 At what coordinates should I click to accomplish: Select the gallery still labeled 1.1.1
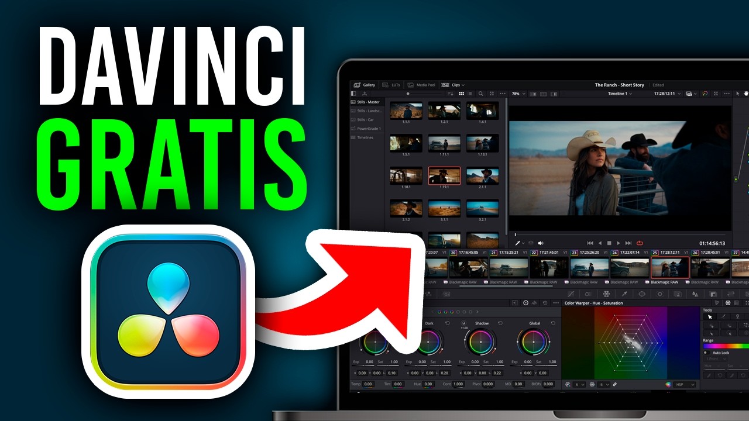pos(406,111)
